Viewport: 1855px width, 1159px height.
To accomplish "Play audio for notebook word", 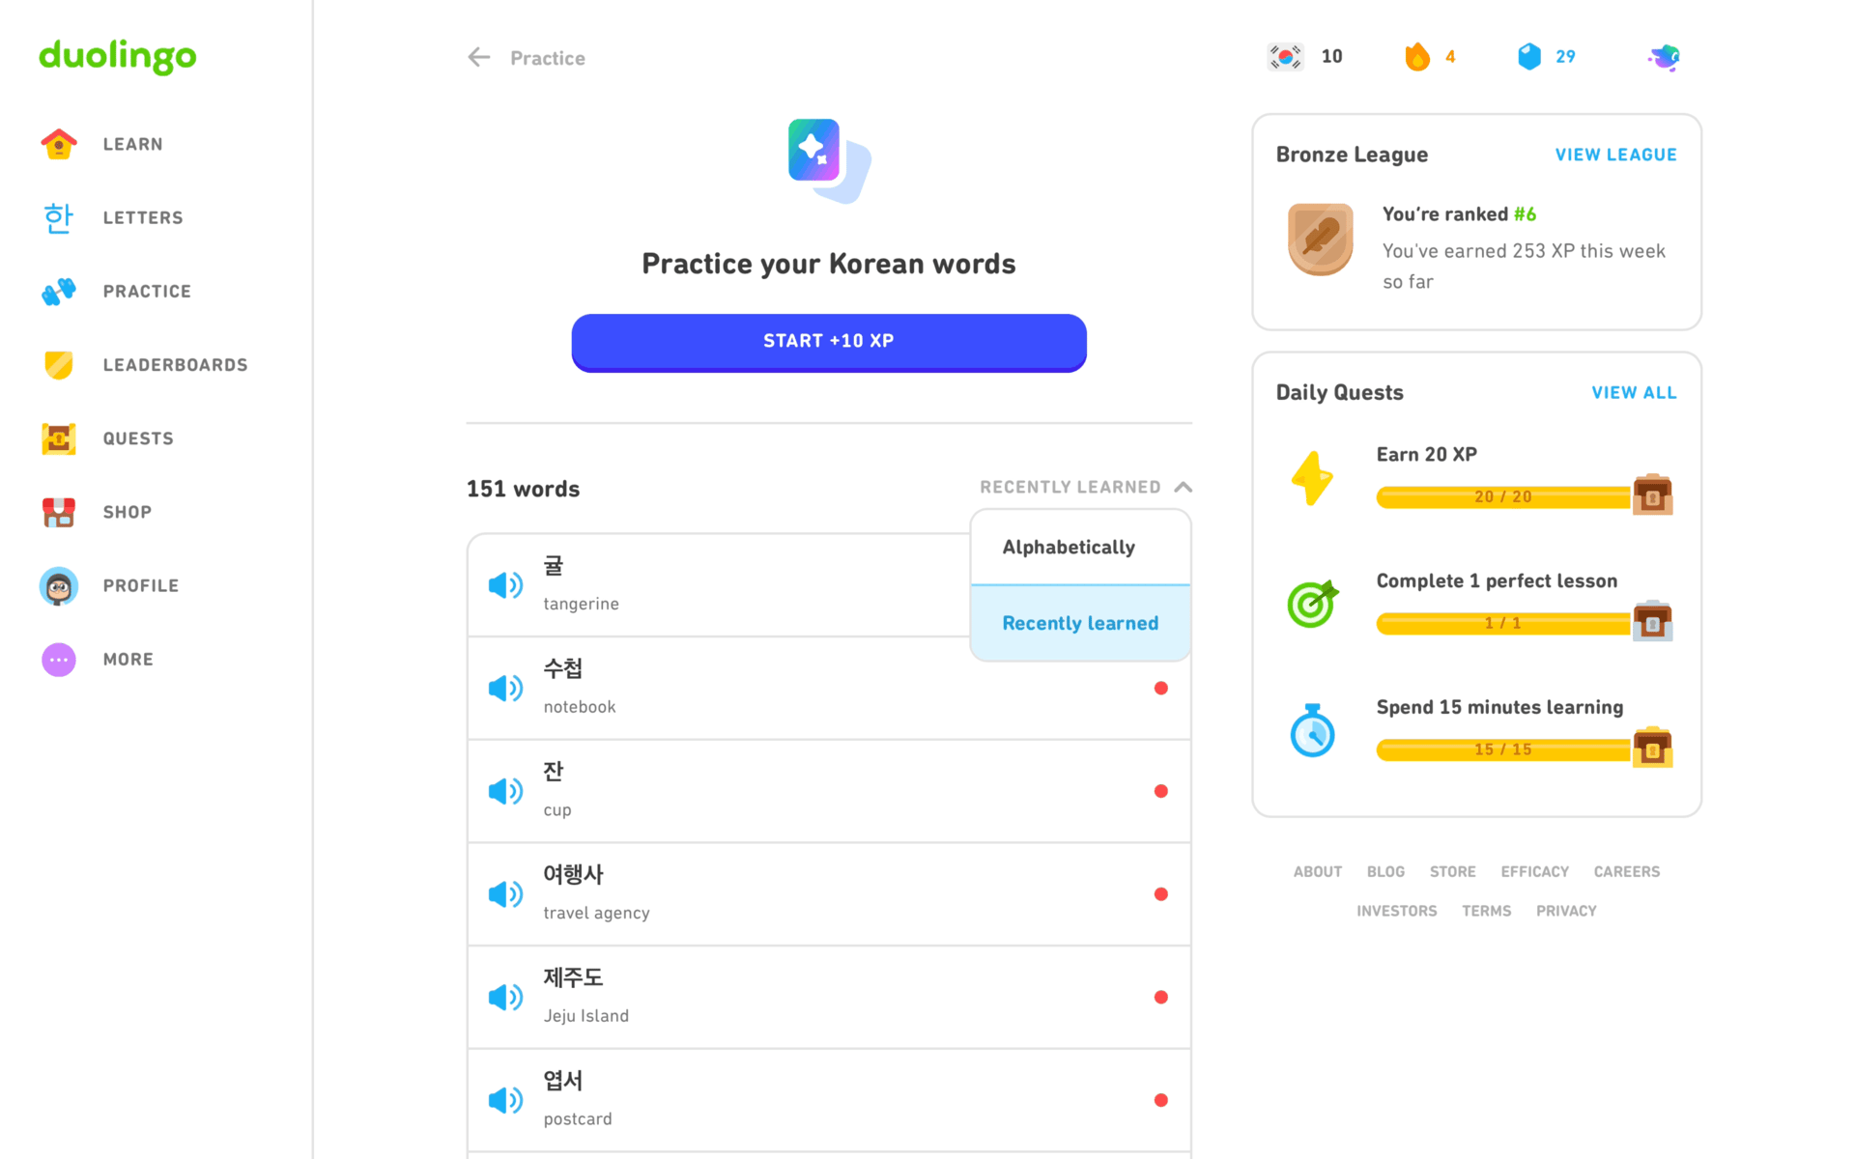I will click(505, 688).
